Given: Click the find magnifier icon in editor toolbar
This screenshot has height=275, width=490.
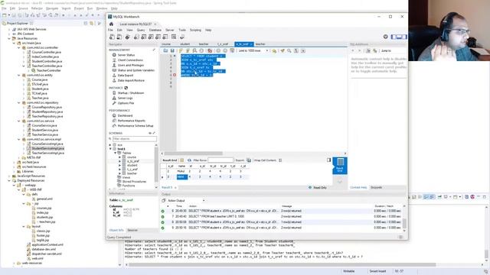Looking at the screenshot, I should (x=289, y=50).
